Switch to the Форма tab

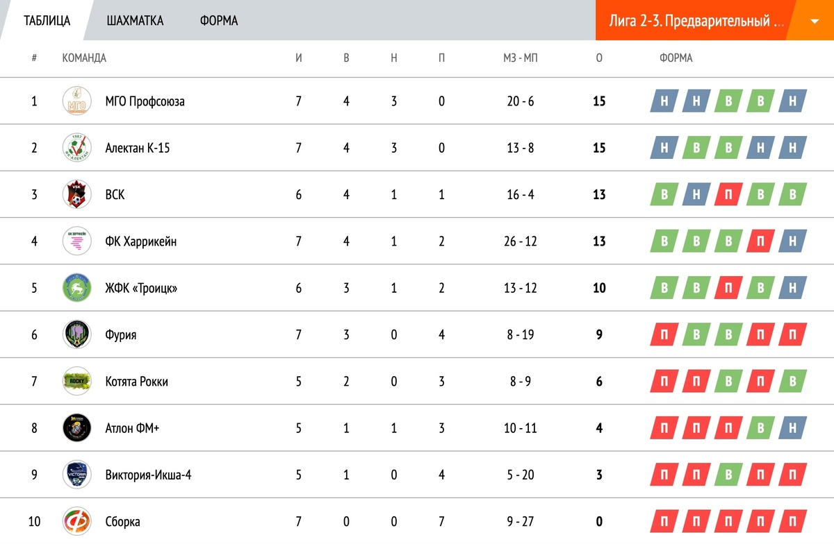click(219, 21)
